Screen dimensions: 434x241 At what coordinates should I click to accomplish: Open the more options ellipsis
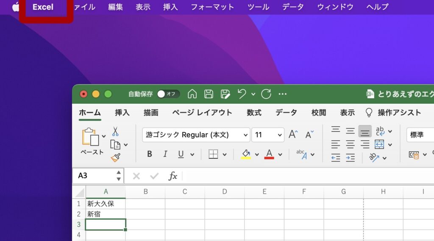[283, 94]
